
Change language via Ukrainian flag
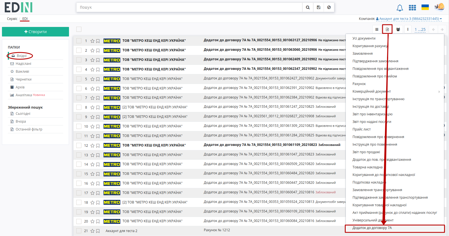click(425, 7)
